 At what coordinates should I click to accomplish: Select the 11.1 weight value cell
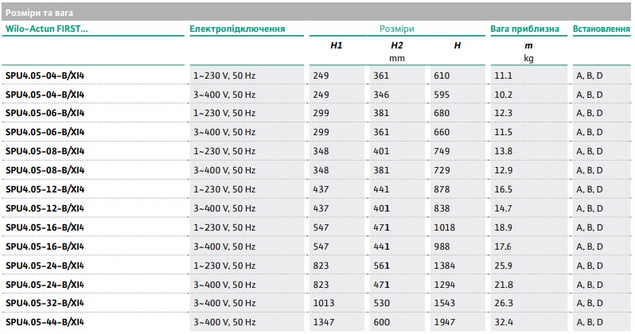pyautogui.click(x=504, y=76)
